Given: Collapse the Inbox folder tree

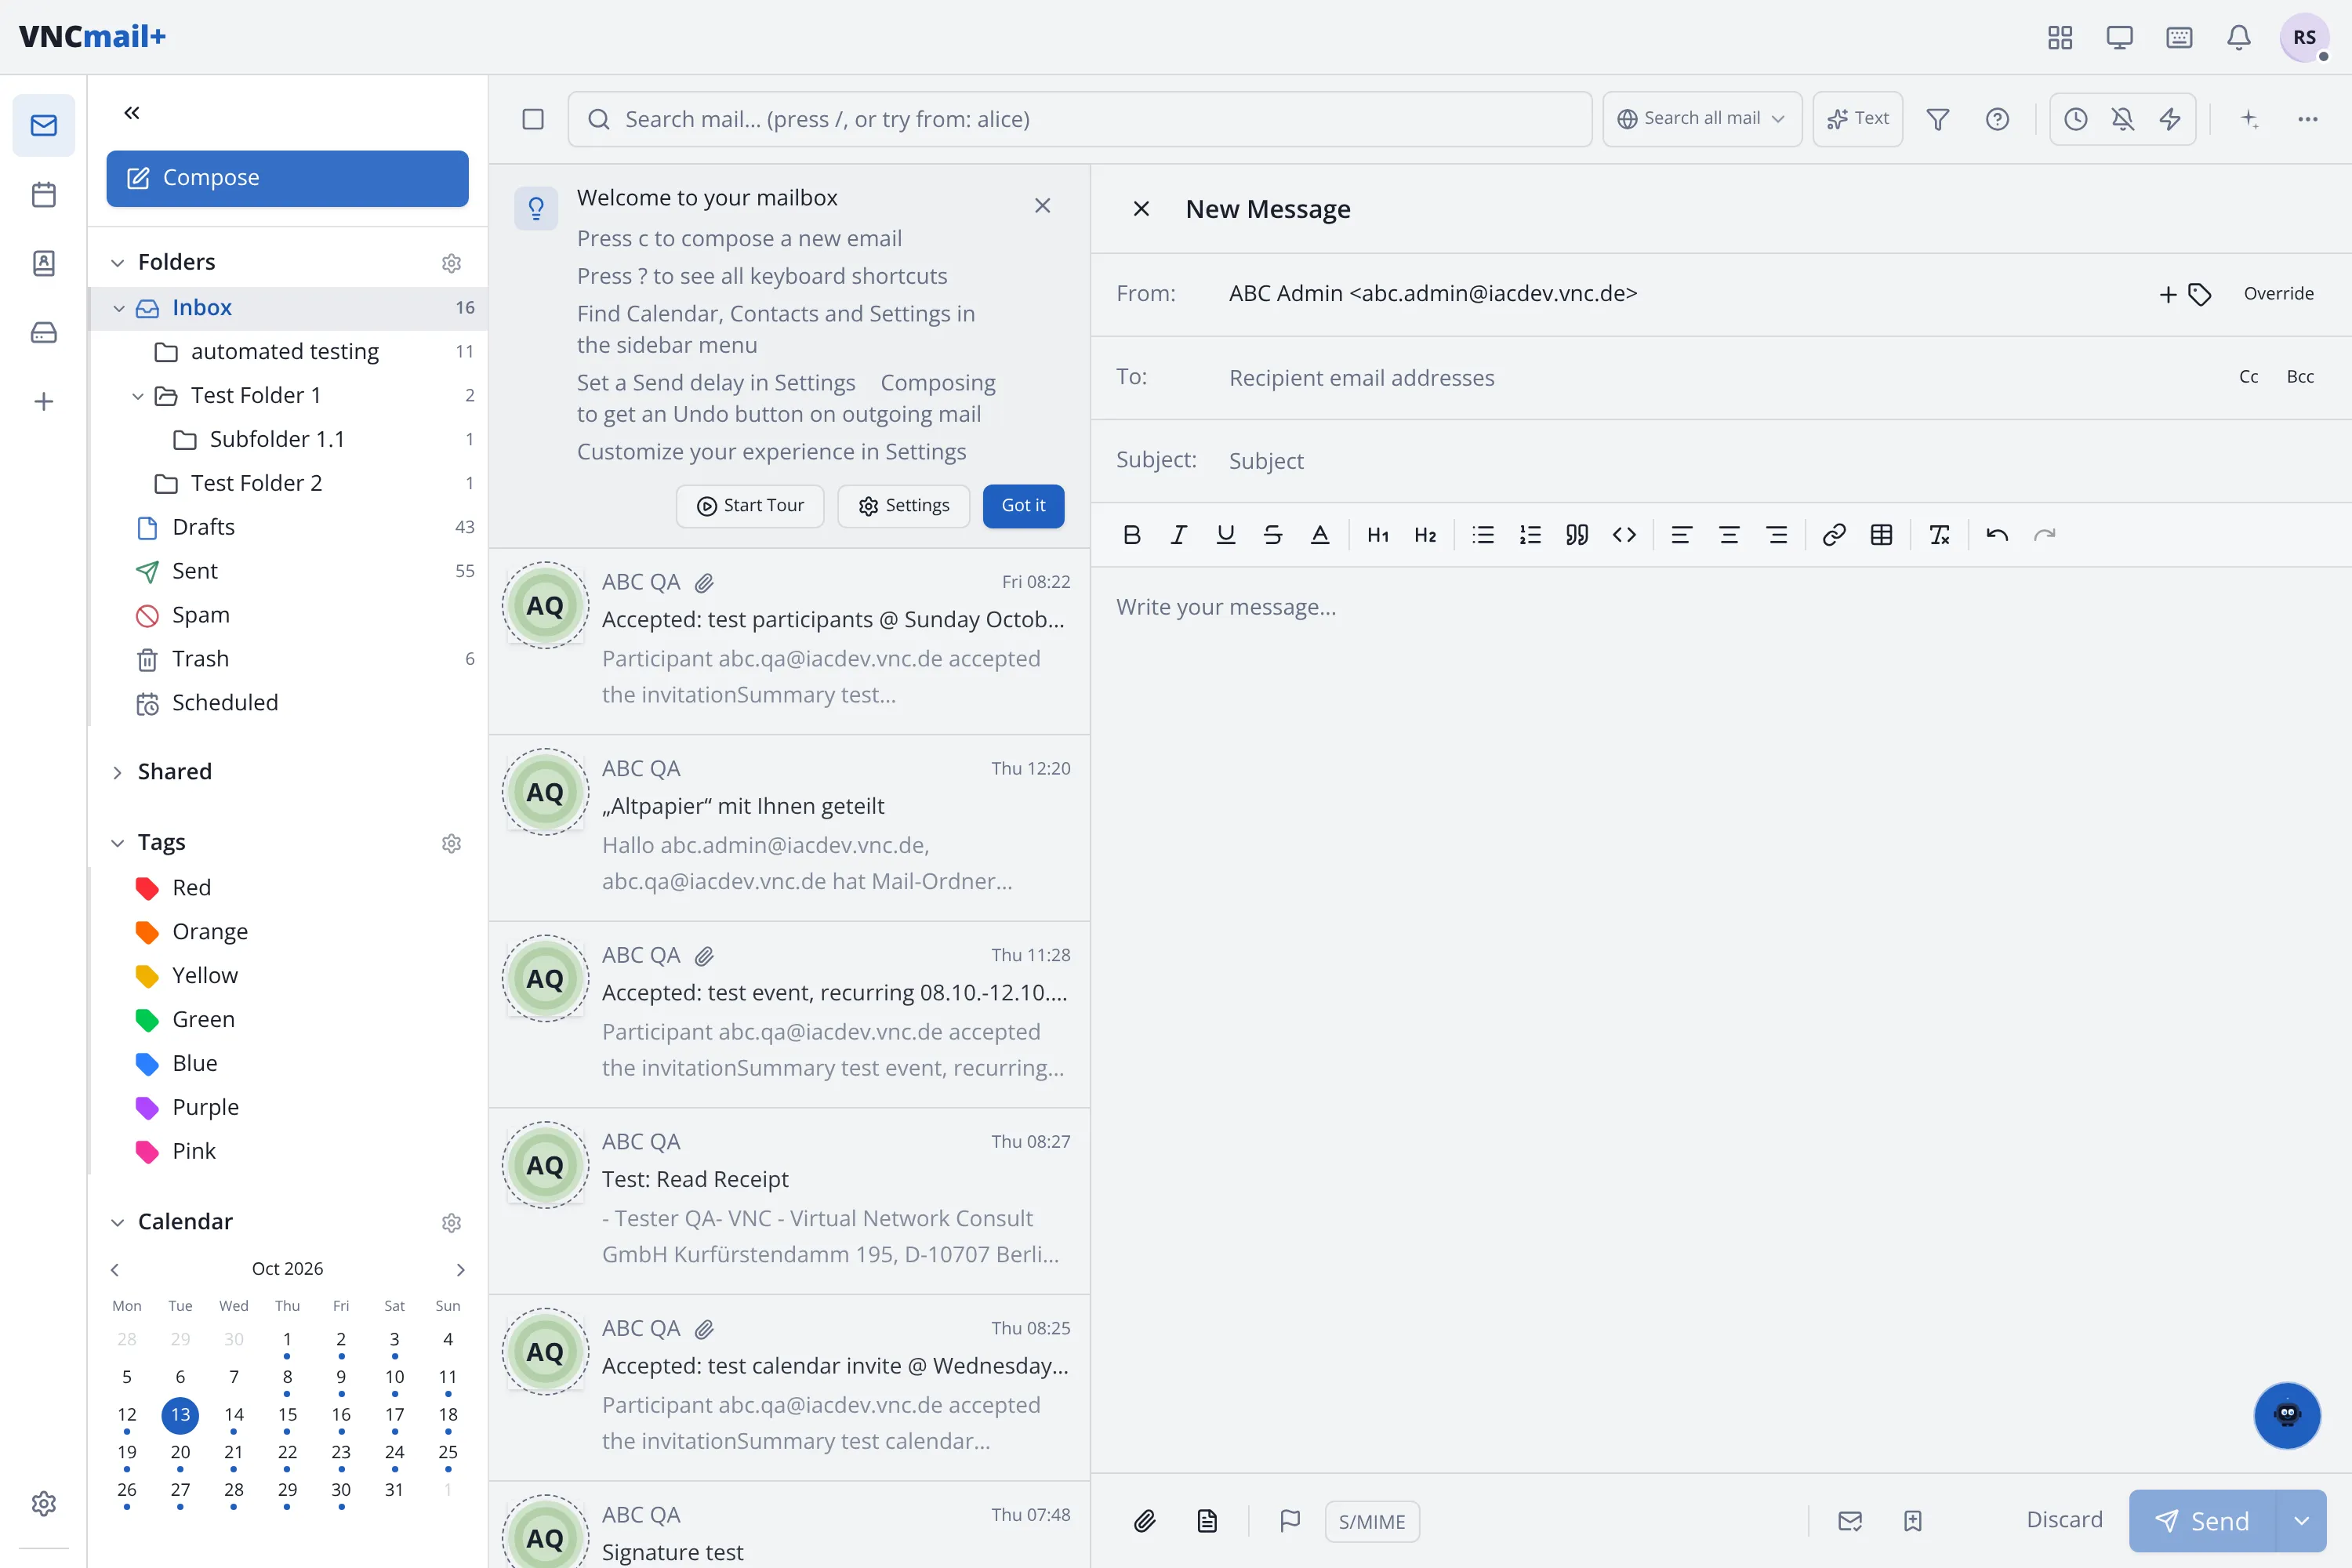Looking at the screenshot, I should [x=119, y=308].
